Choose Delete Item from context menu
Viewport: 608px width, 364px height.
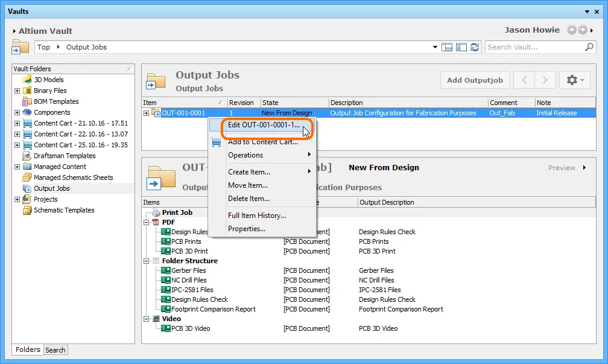click(262, 198)
